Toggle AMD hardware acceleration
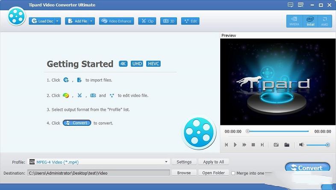Viewport: 336px width, 190px height. (324, 21)
